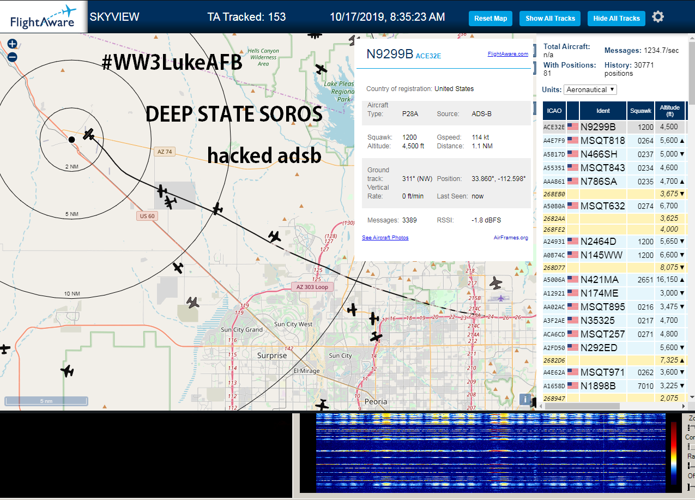Click altitude 16,150 in N421MA row
The height and width of the screenshot is (500, 695).
tap(667, 280)
